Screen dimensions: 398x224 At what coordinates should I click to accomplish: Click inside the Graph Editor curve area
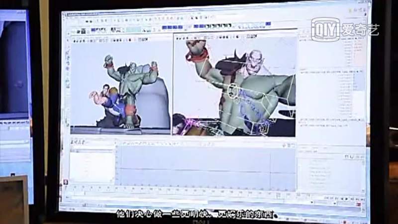pos(205,168)
